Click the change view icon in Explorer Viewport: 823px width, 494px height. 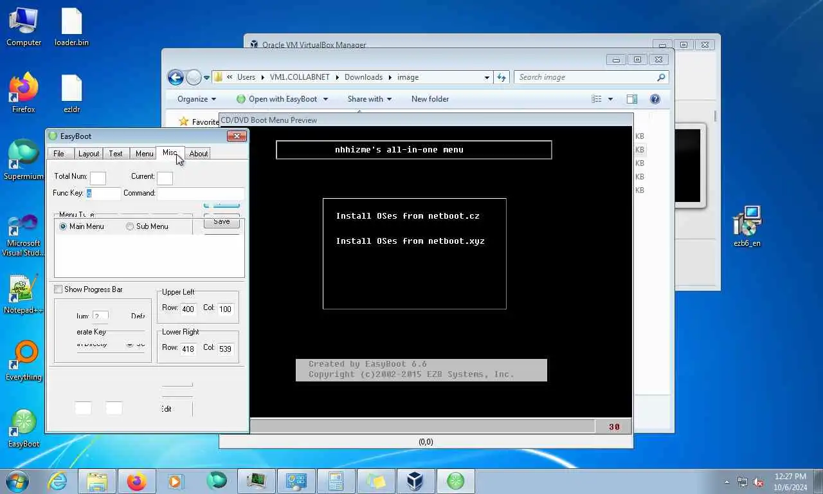pos(597,99)
